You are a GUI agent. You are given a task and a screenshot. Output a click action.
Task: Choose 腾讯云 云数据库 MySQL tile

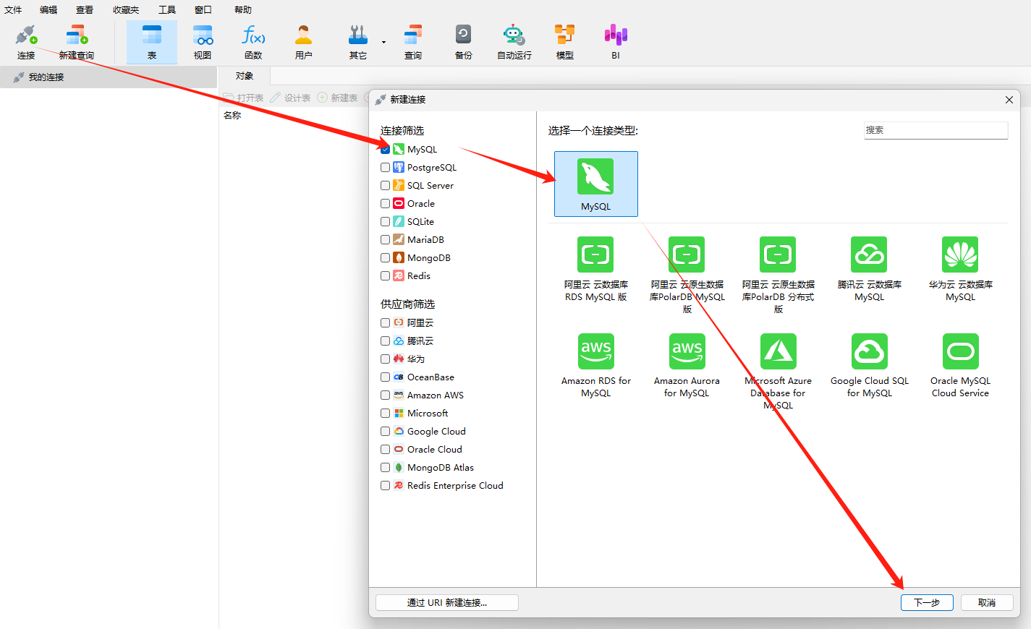[x=870, y=270]
